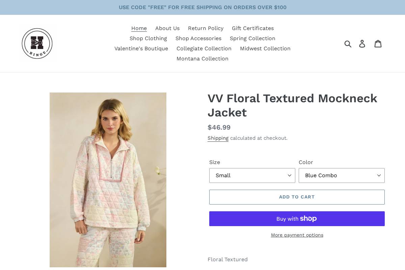Open the Shop Clothing menu
405x270 pixels.
[x=148, y=38]
